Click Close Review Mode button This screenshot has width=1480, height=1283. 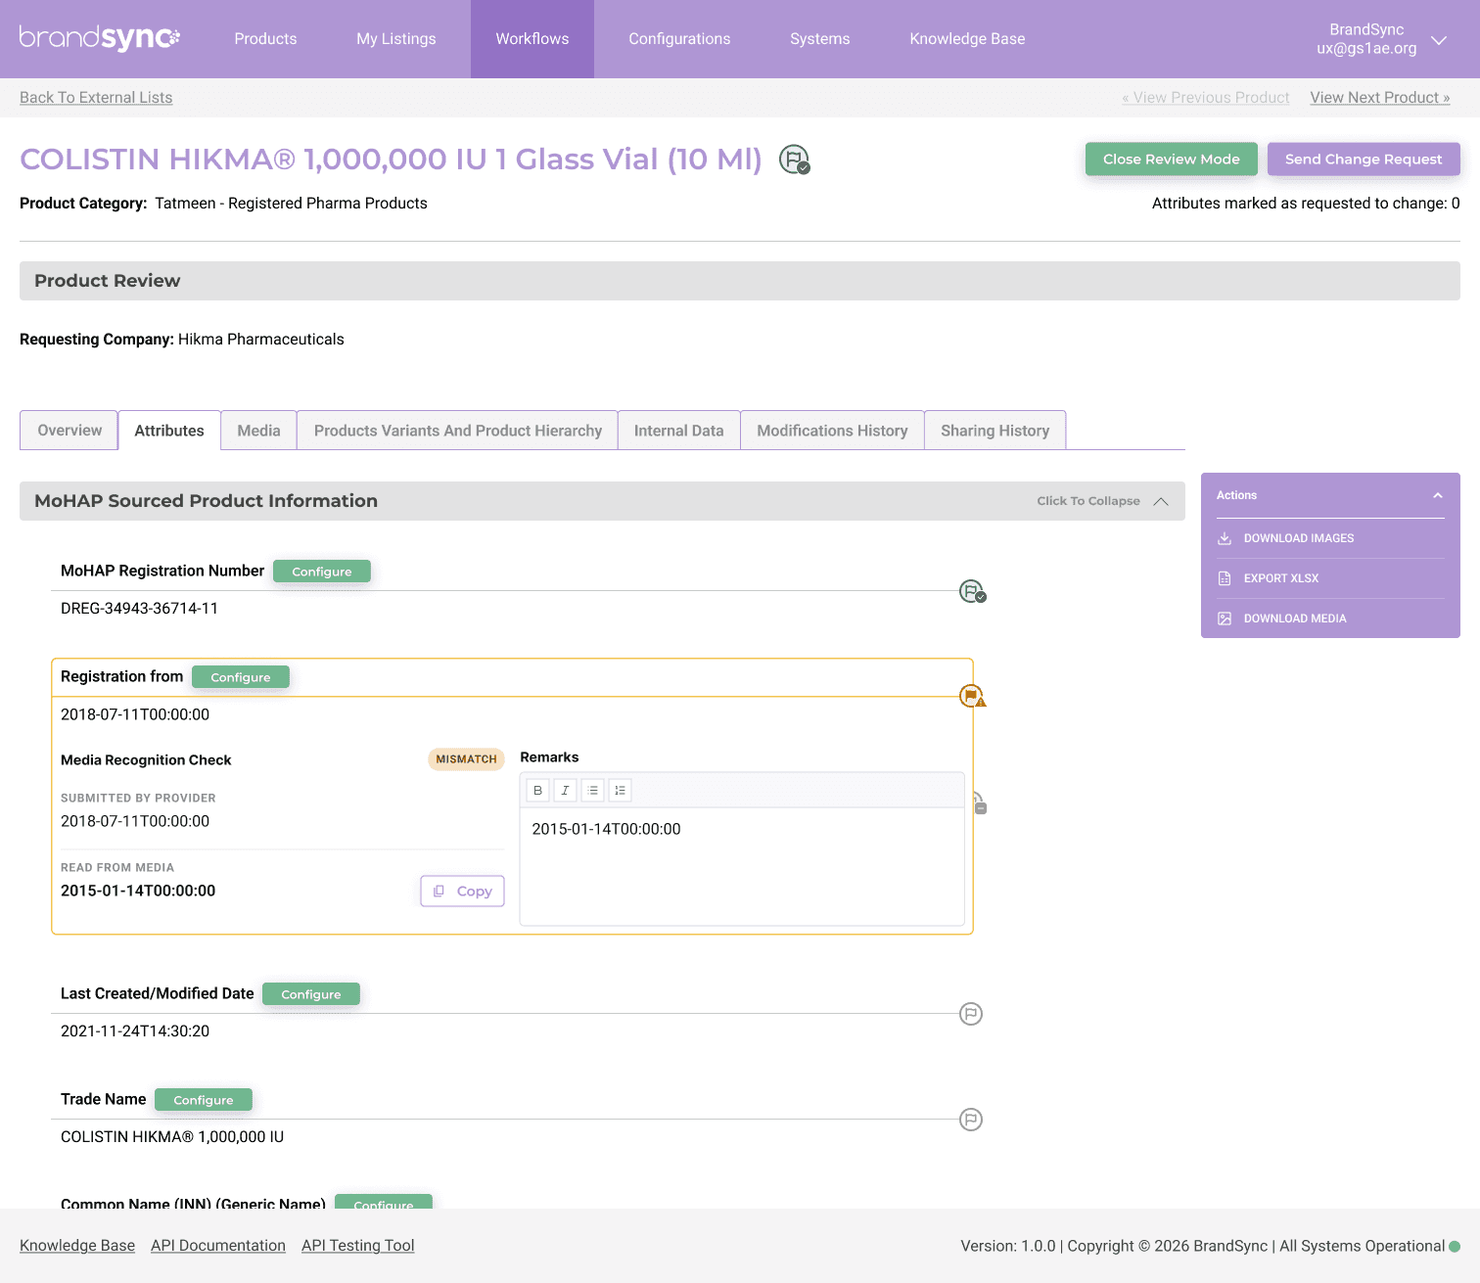(x=1172, y=160)
